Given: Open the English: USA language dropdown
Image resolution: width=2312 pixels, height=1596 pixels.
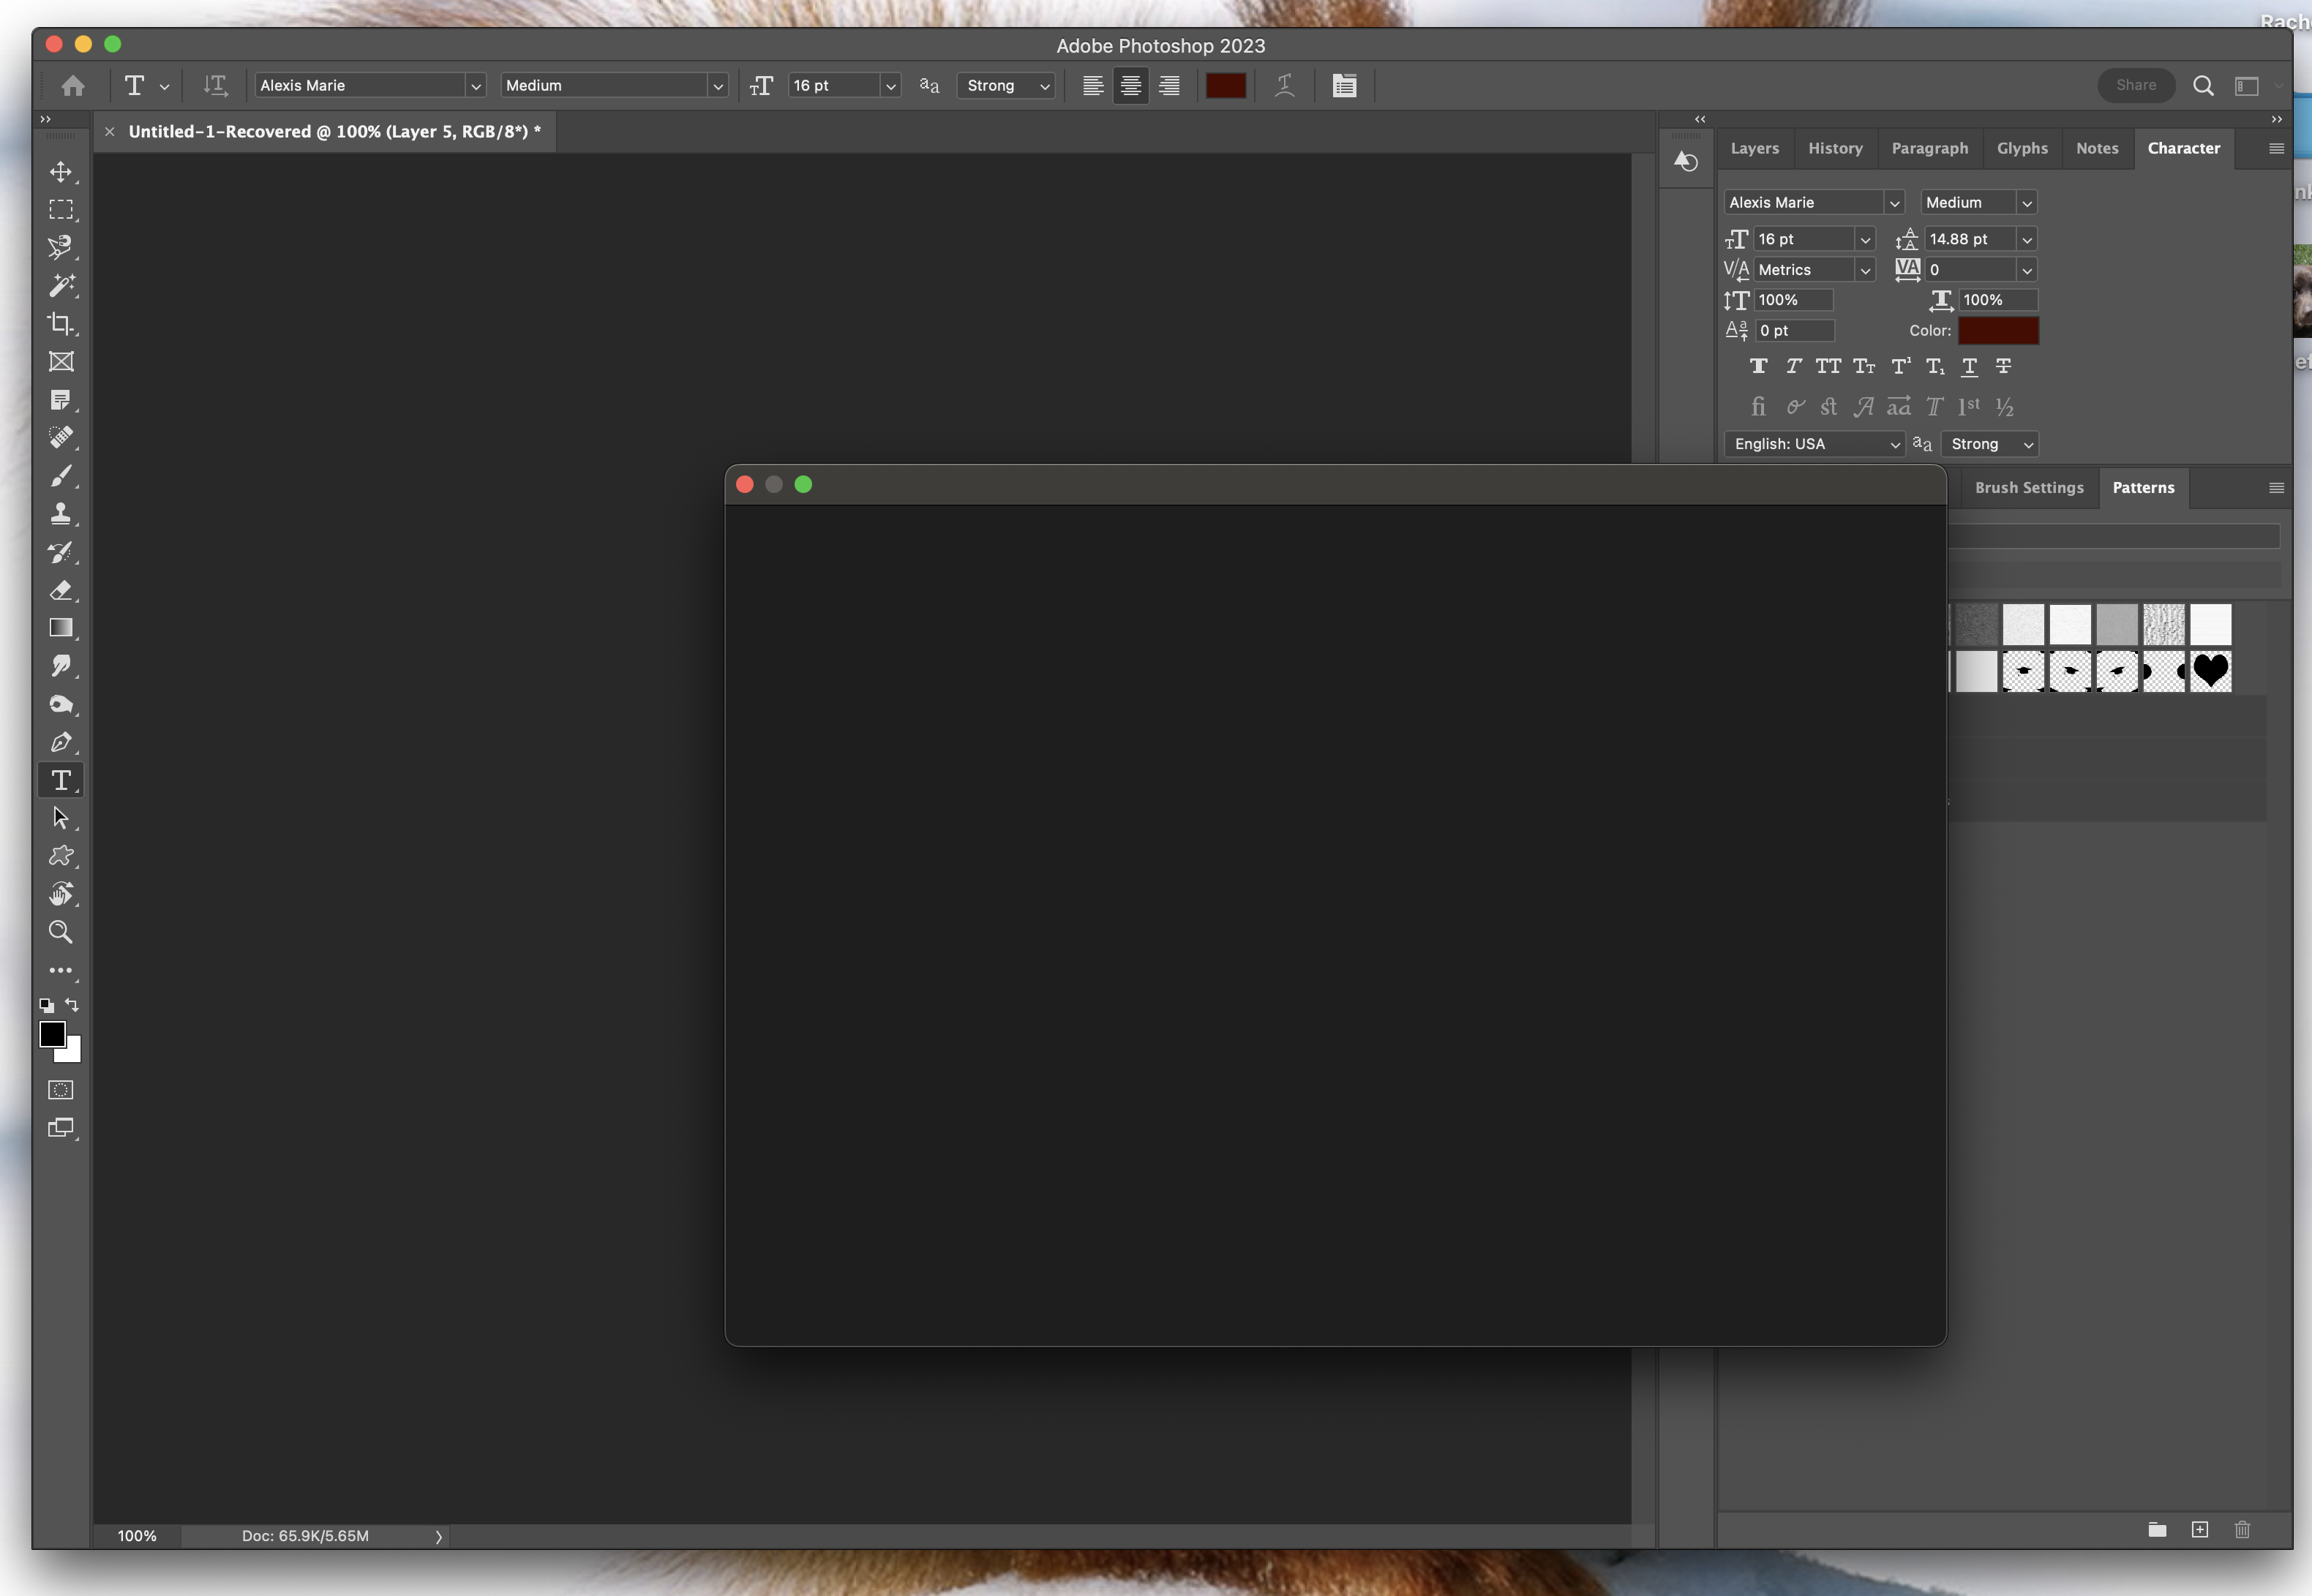Looking at the screenshot, I should click(x=1814, y=444).
